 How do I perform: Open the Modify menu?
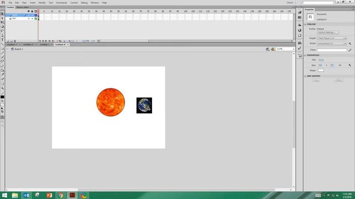click(42, 3)
